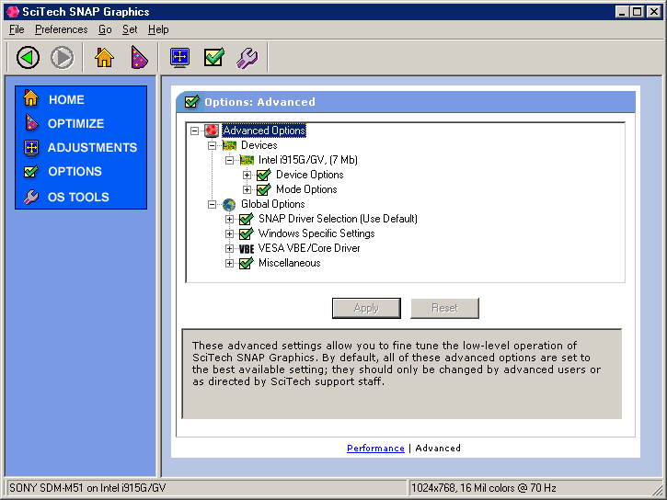This screenshot has width=667, height=500.
Task: Select the Miscellaneous tree label
Action: click(x=289, y=263)
